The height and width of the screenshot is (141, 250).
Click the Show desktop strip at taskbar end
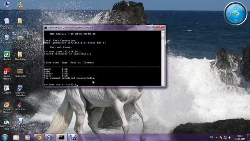(249, 137)
